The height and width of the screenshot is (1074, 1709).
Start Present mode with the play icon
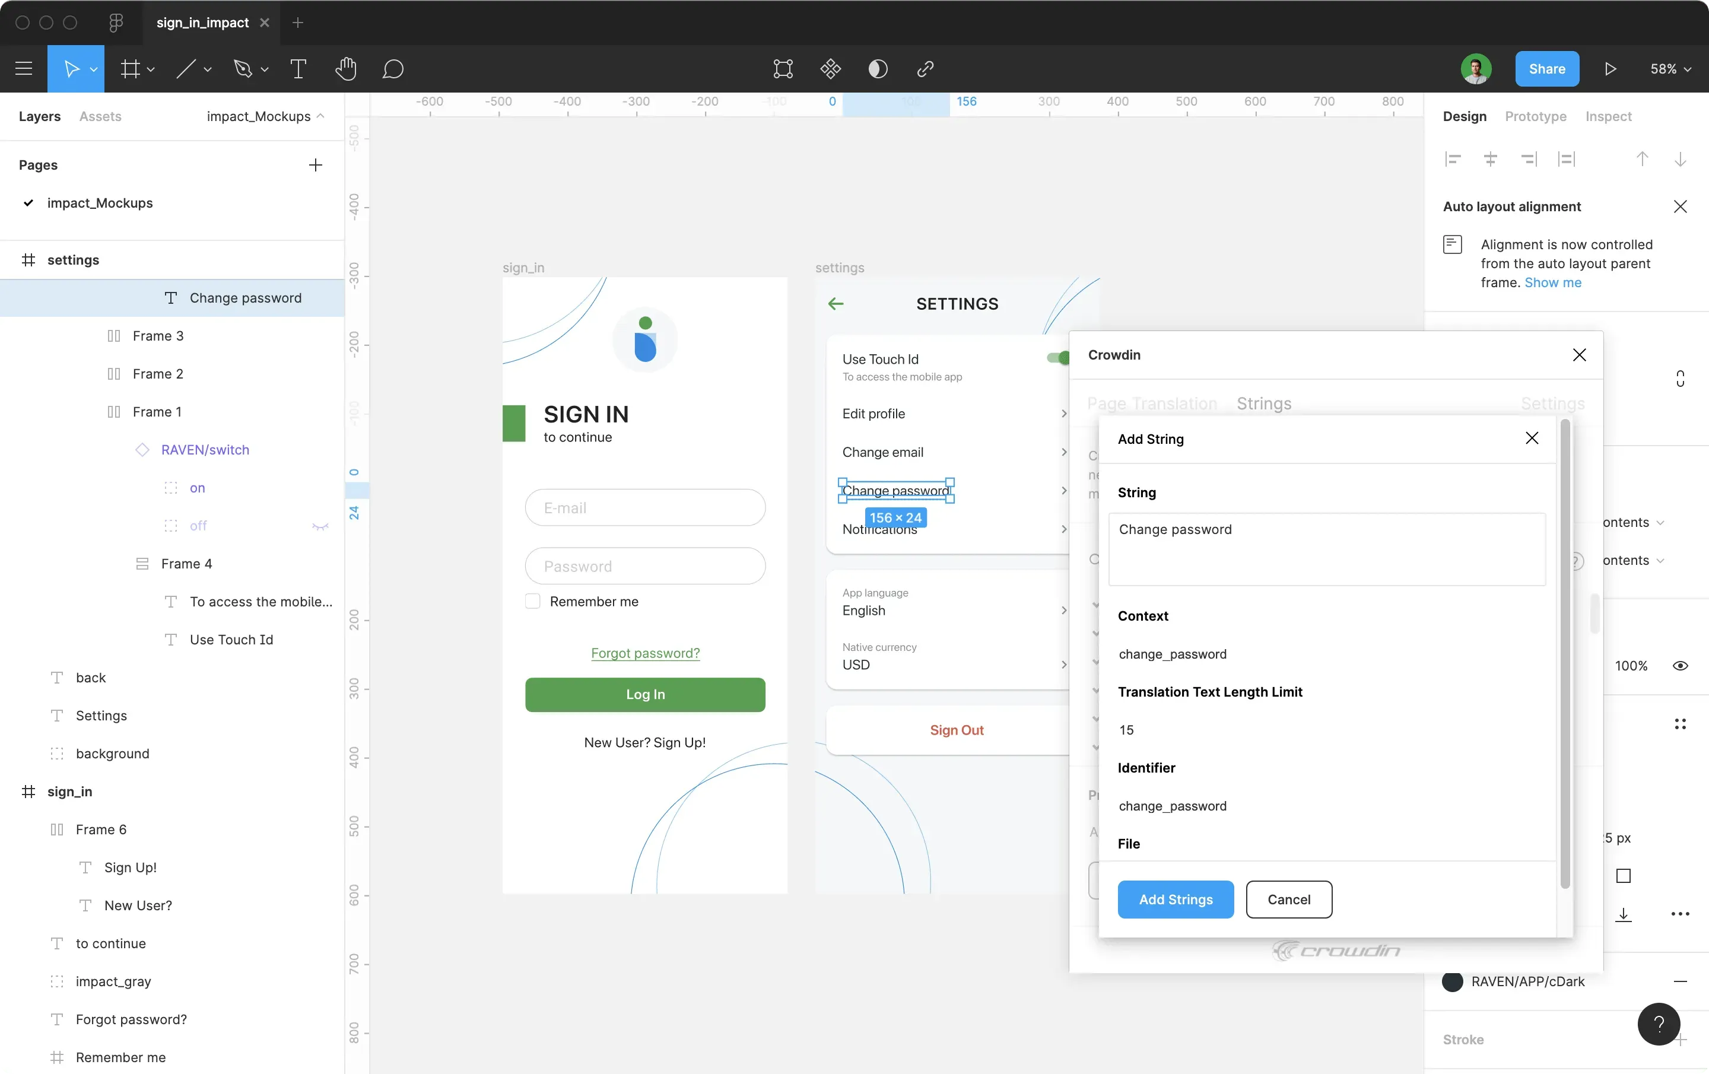point(1610,69)
